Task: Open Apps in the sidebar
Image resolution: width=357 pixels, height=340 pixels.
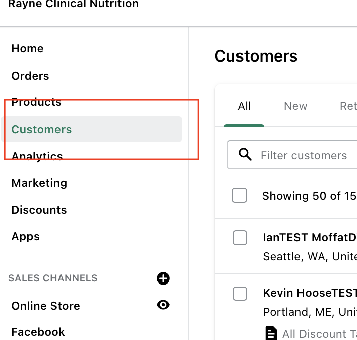Action: point(25,237)
